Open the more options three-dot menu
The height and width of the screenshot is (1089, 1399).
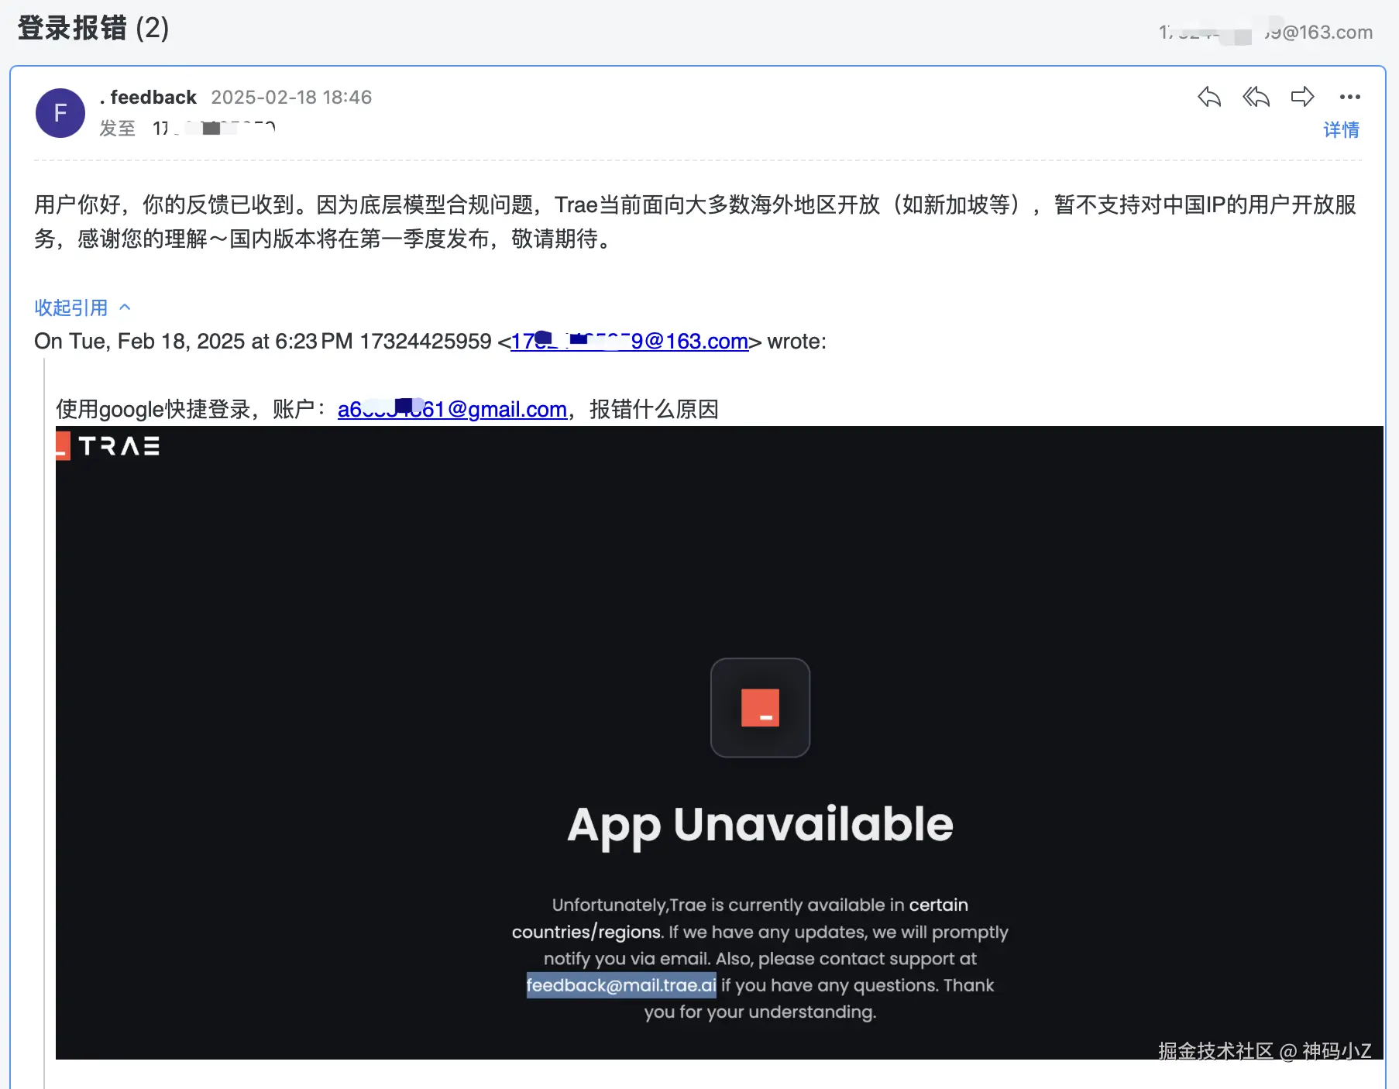pos(1349,97)
